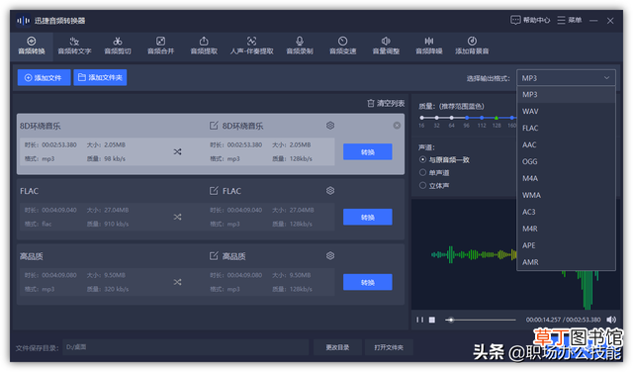Set quality slider to 32
This screenshot has width=633, height=372.
[436, 118]
